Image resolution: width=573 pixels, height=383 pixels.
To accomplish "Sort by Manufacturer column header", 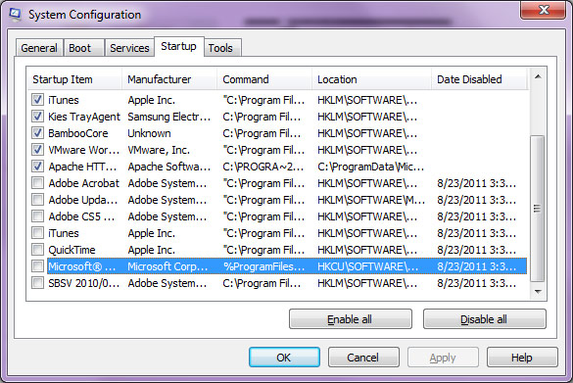I will 169,79.
